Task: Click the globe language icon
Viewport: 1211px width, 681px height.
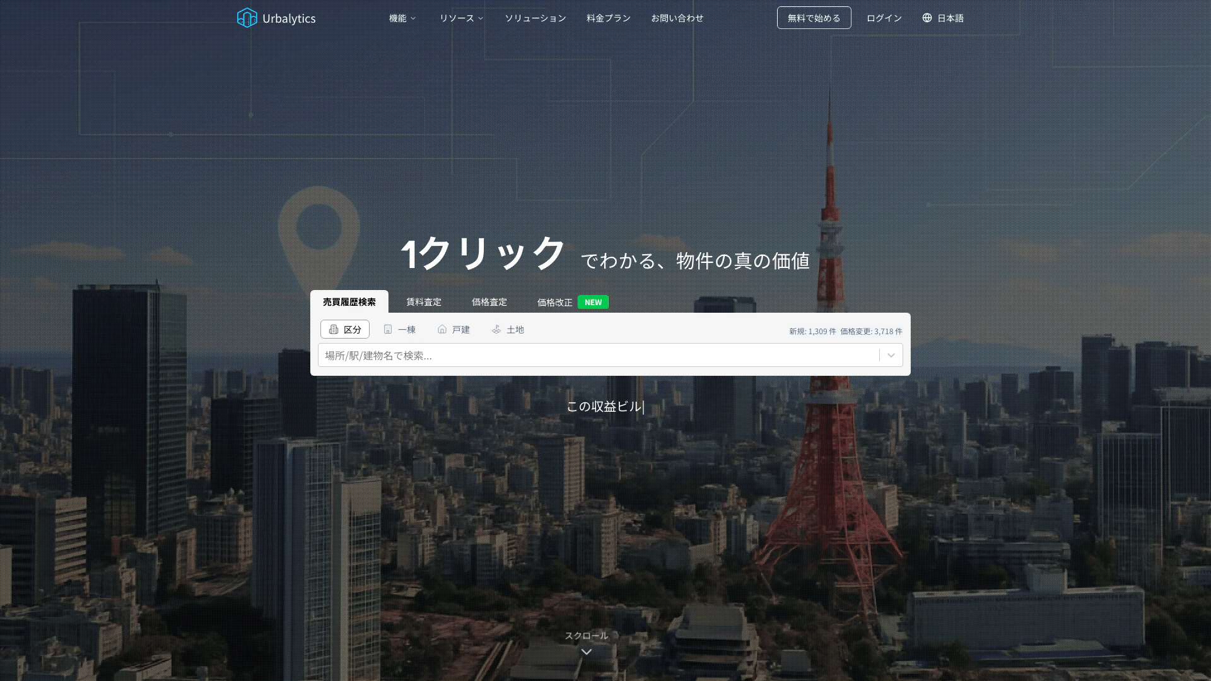Action: tap(927, 18)
